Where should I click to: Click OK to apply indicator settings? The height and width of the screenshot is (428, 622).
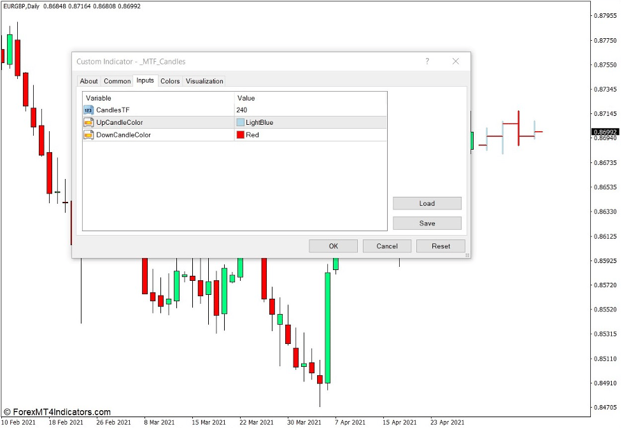(333, 246)
